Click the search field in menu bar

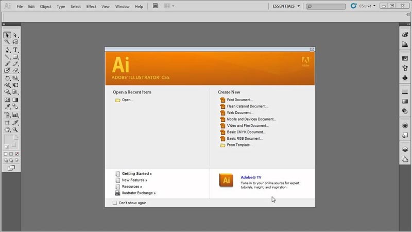tap(326, 6)
